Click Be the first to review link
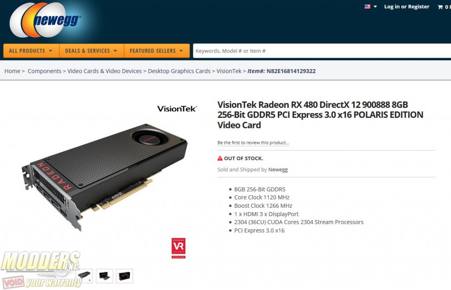Viewport: 451px width, 290px height. 253,143
